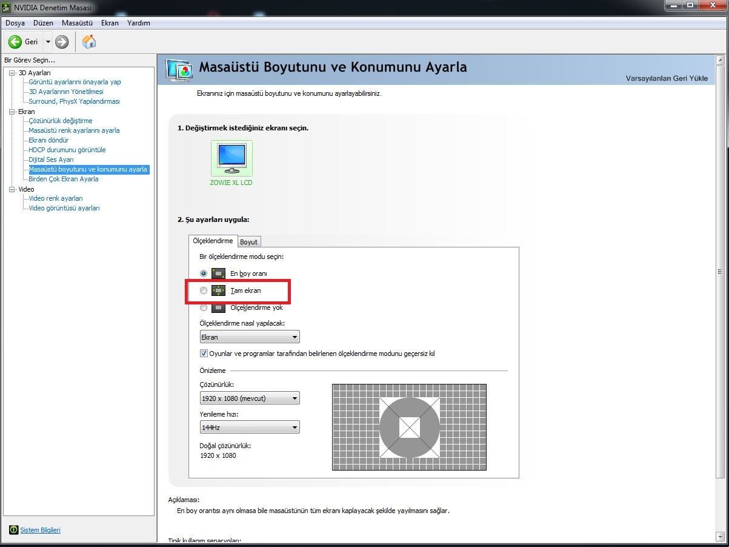Click the vertical scrollbar thumb
729x547 pixels.
tap(720, 271)
